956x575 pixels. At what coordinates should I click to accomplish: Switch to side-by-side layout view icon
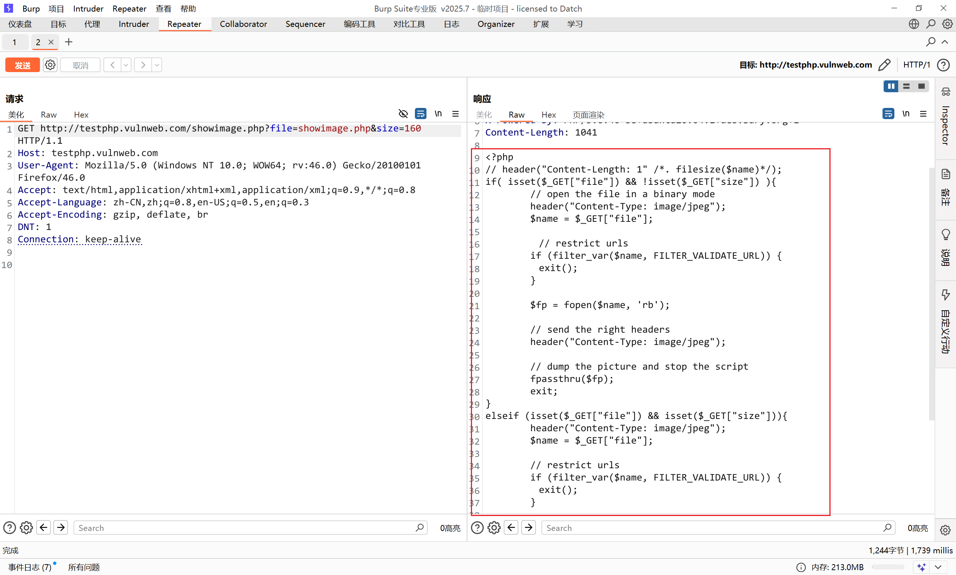891,86
